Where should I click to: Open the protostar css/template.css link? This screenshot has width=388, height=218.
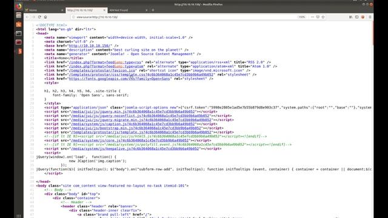pos(141,74)
